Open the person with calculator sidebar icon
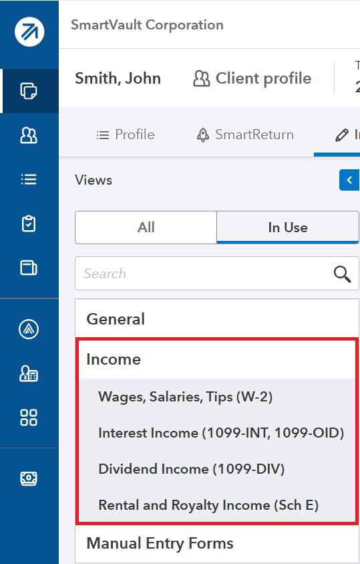Viewport: 360px width, 564px height. (29, 373)
